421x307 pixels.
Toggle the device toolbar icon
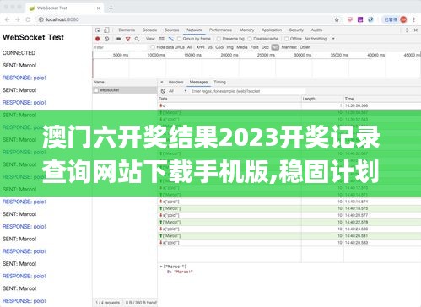[106, 30]
